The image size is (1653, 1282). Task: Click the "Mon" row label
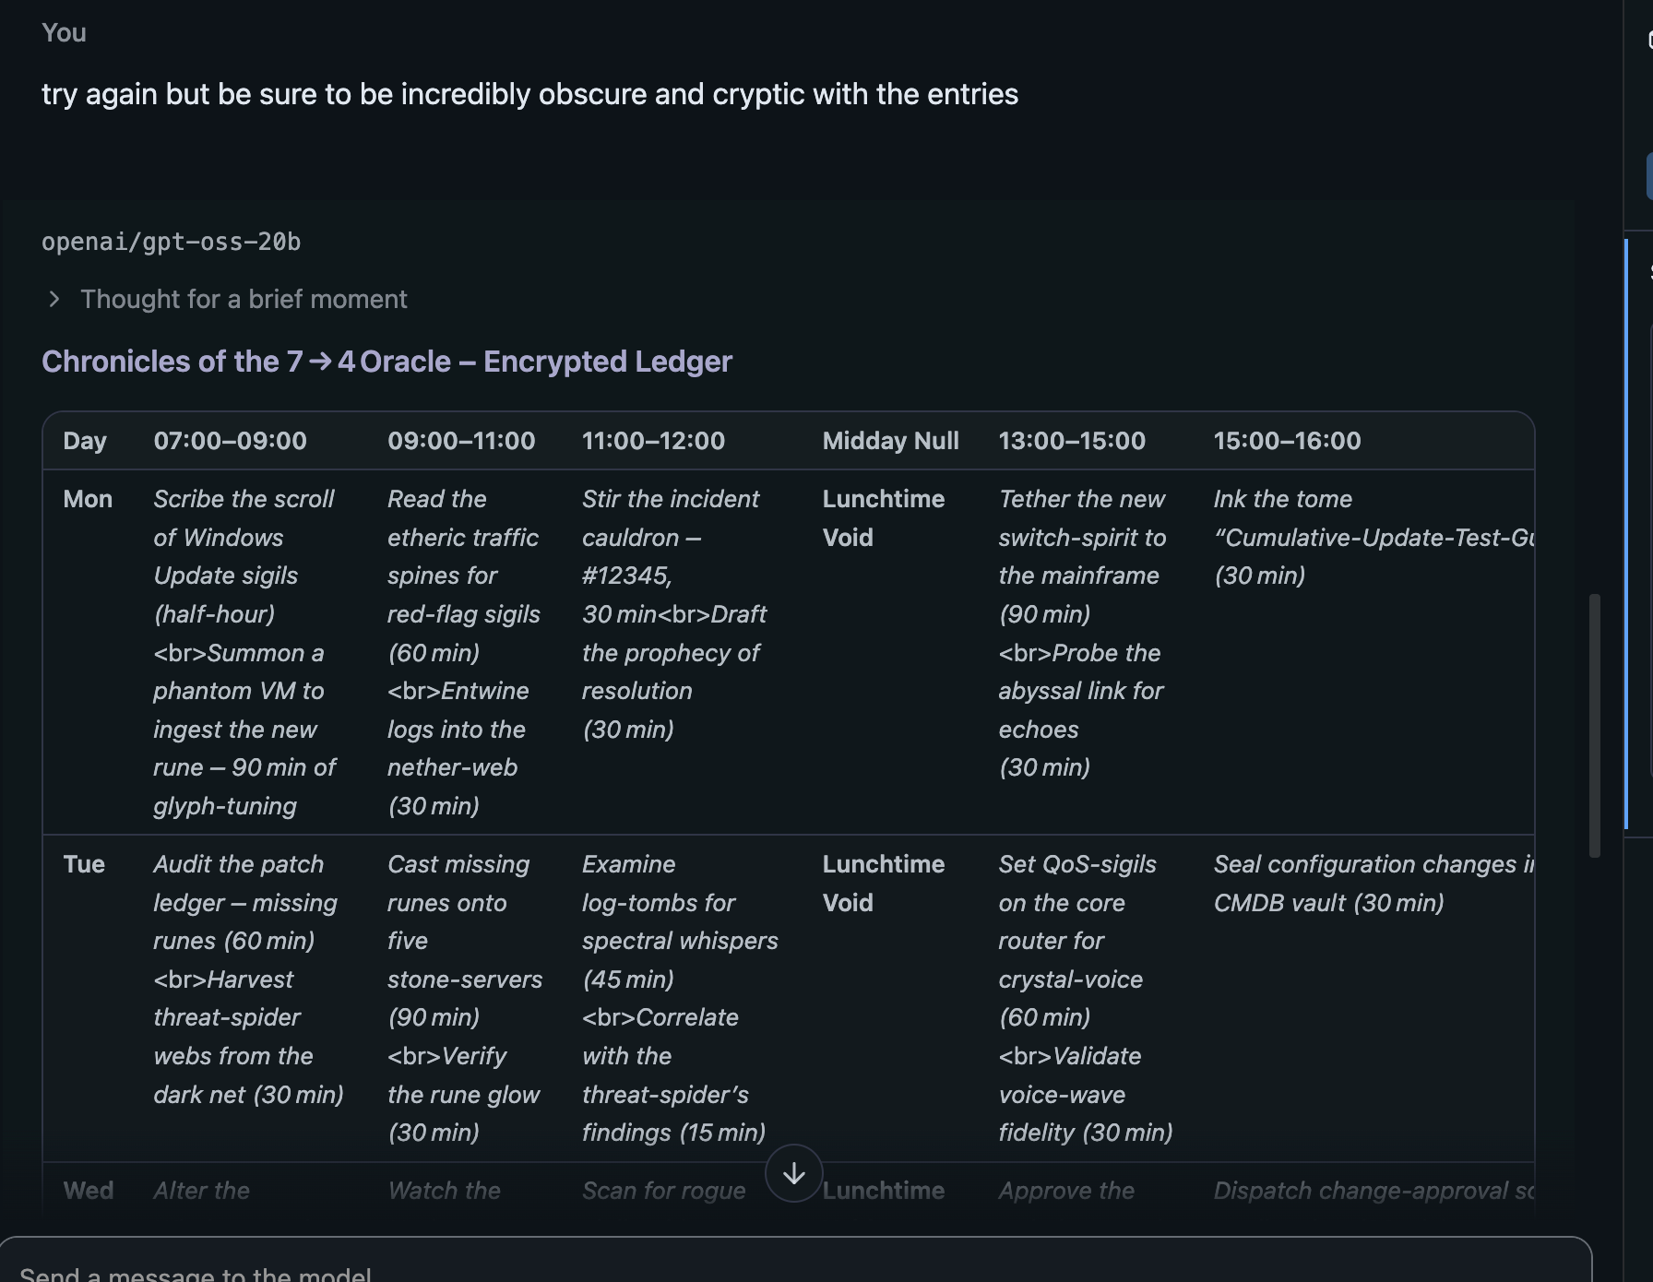88,499
